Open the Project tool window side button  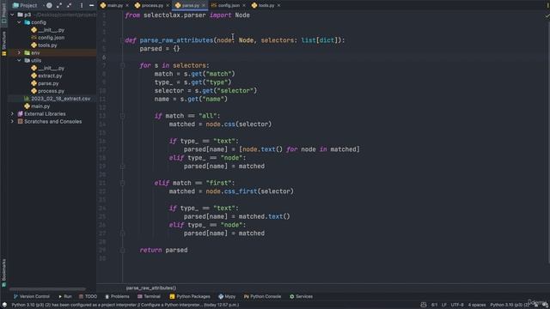pos(3,14)
